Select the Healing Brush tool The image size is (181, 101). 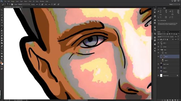tap(2, 26)
